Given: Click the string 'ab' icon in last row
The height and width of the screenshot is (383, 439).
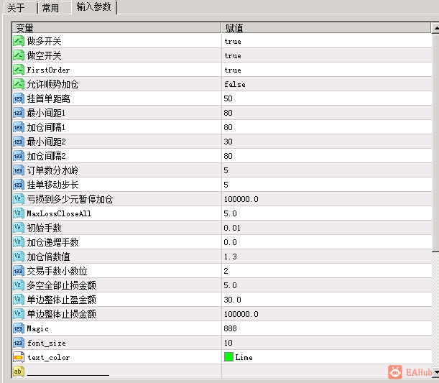Looking at the screenshot, I should (19, 372).
